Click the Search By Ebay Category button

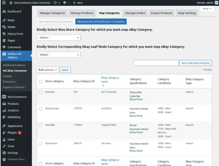[195, 63]
